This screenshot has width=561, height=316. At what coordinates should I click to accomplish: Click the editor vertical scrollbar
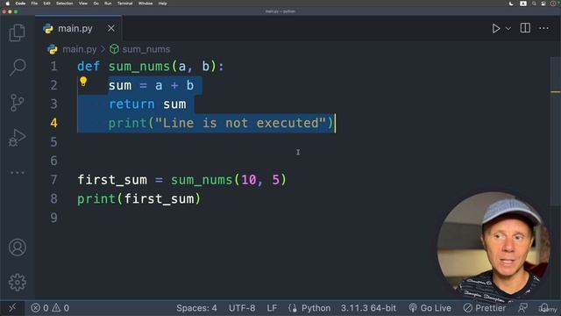coord(555,131)
